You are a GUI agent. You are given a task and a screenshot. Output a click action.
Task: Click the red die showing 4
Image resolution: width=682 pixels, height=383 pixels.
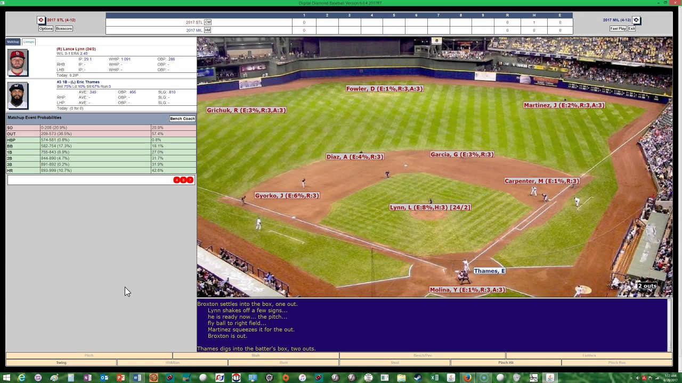(x=176, y=180)
